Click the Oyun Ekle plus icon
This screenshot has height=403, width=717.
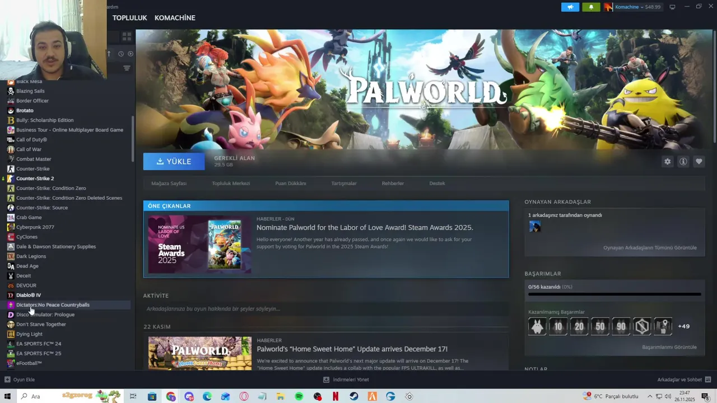(7, 379)
